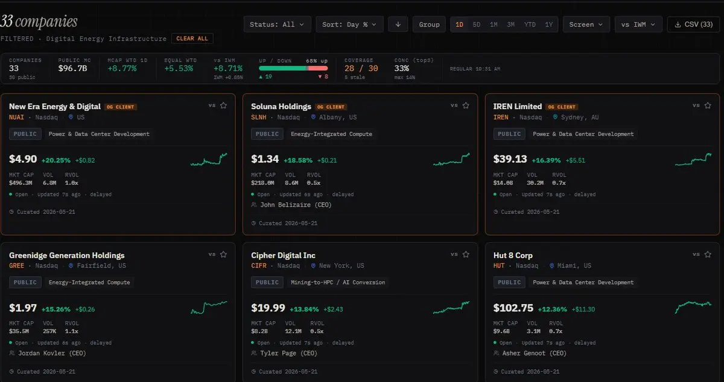The width and height of the screenshot is (724, 382).
Task: Star the Hut 8 Corp card
Action: (708, 254)
